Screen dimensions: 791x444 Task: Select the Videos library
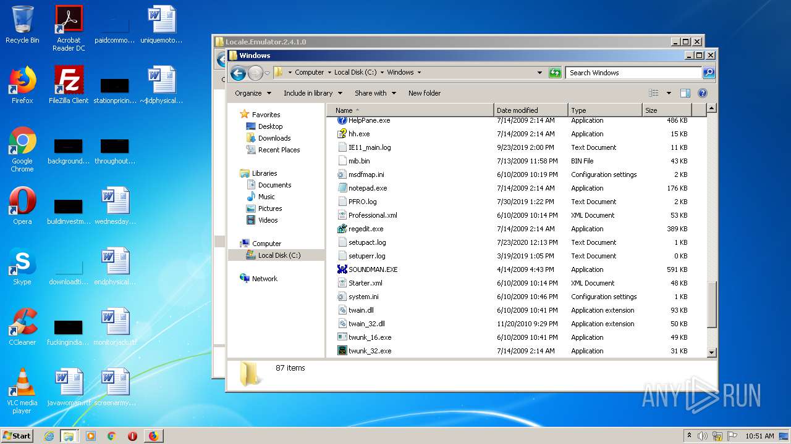click(268, 220)
